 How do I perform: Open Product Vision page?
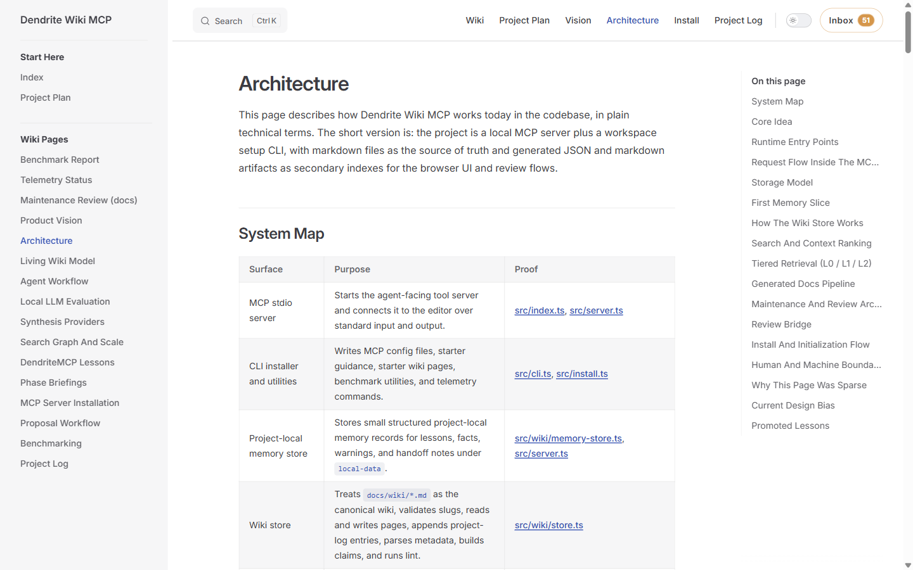[x=51, y=220]
